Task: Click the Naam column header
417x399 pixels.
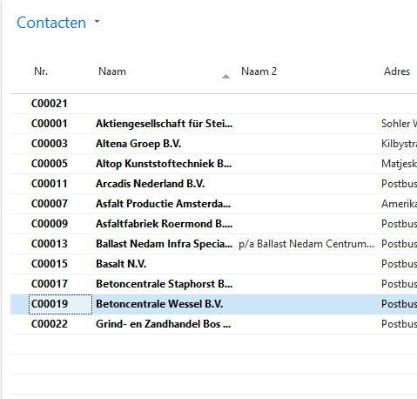Action: click(x=112, y=71)
